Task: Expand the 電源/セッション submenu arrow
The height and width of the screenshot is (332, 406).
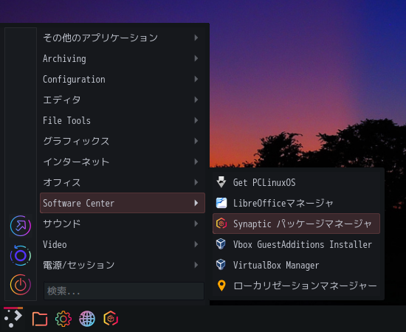Action: pos(196,265)
